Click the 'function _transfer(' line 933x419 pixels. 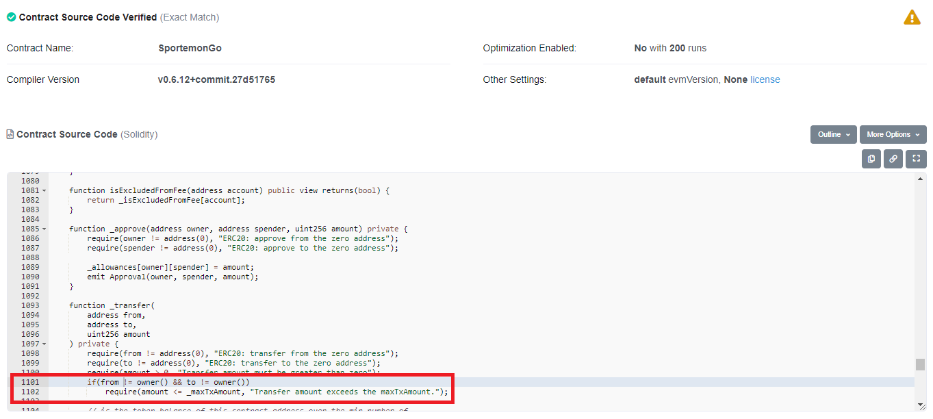[112, 305]
